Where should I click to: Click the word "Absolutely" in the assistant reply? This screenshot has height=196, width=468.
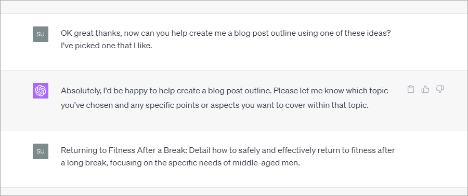pyautogui.click(x=81, y=91)
